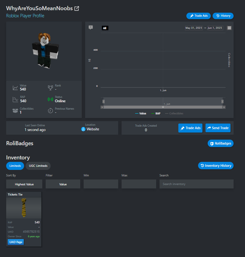
Task: Open the Tickets Tie item title
Action: coord(15,195)
